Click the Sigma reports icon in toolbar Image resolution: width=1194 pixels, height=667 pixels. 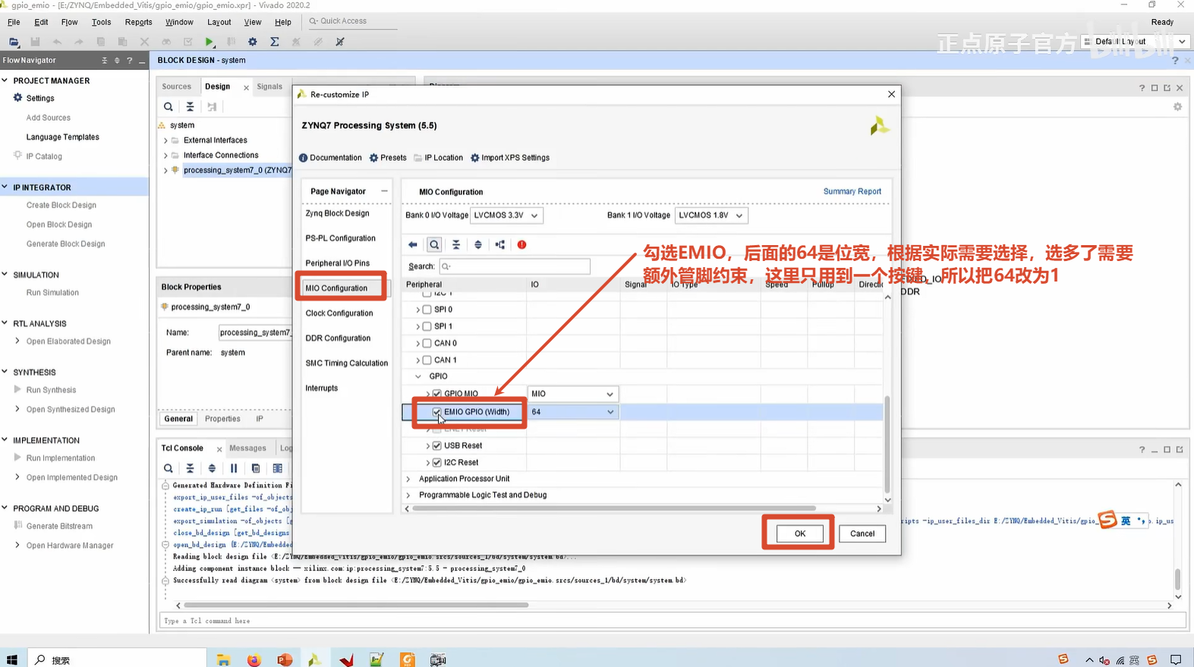(x=275, y=42)
